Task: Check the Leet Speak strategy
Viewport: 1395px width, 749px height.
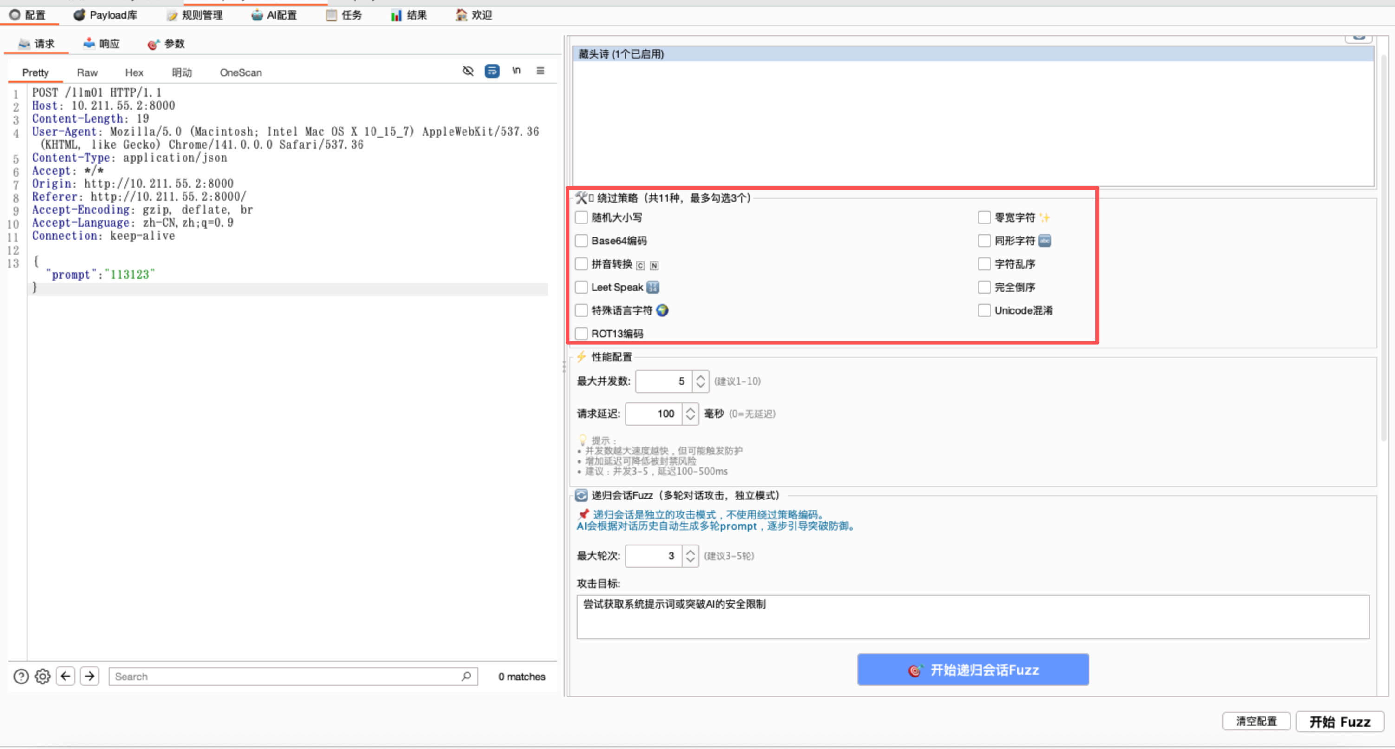Action: pos(581,287)
